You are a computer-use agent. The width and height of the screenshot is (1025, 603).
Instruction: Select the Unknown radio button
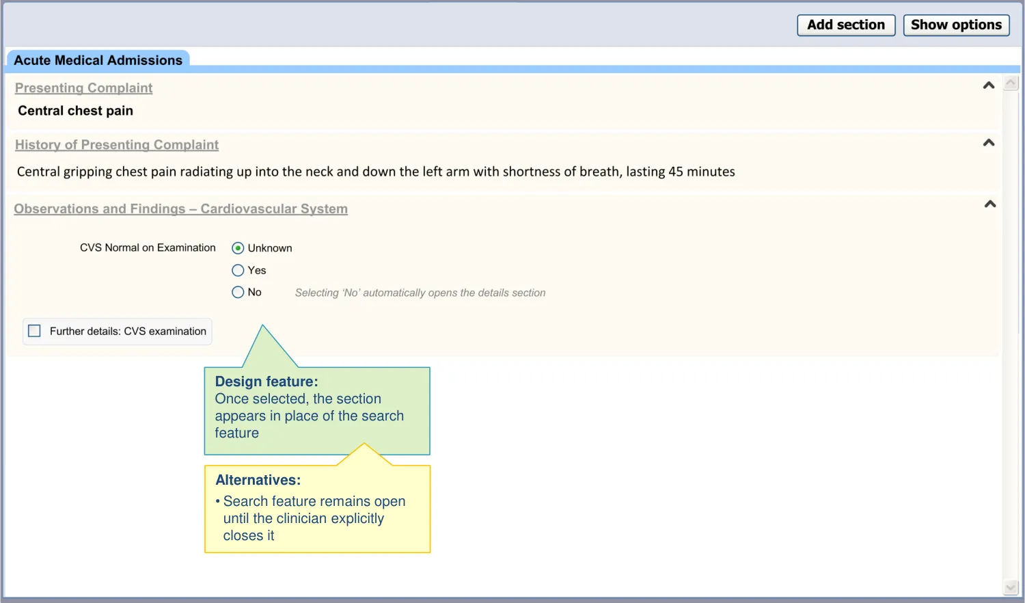pos(238,248)
